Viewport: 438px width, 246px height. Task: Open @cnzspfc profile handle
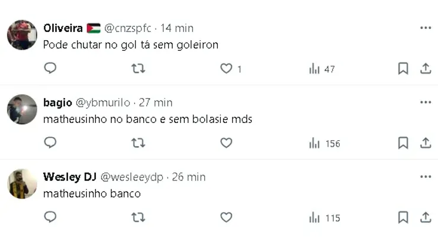point(128,28)
